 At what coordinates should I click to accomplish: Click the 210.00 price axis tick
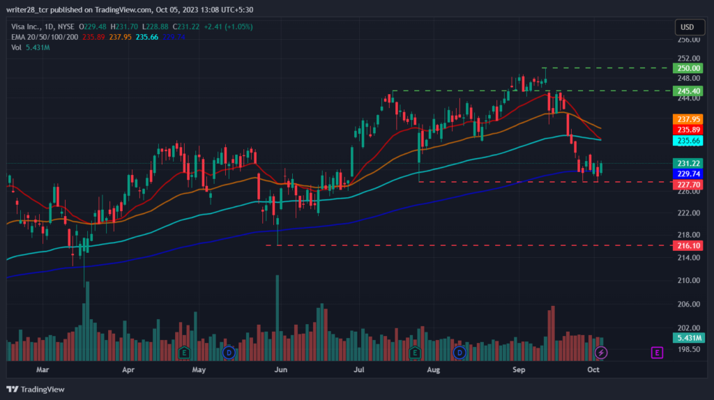click(688, 280)
